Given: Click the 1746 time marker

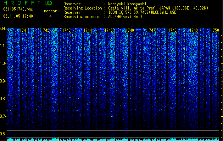Looking at the screenshot, I should [x=130, y=30].
